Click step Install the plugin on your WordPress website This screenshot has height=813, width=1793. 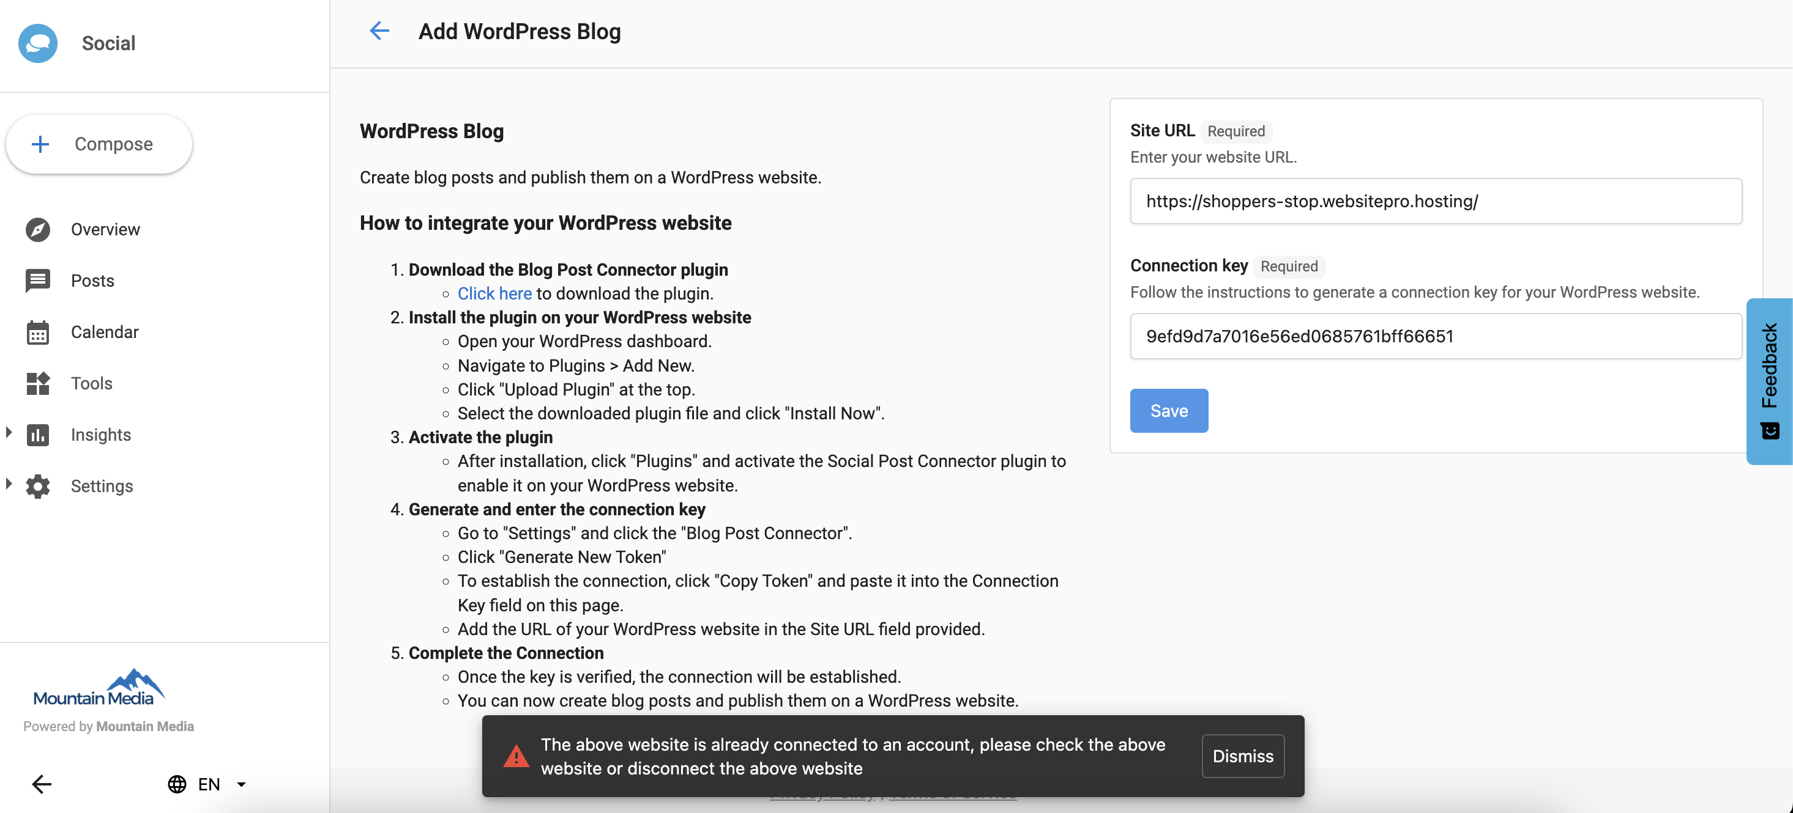coord(580,317)
